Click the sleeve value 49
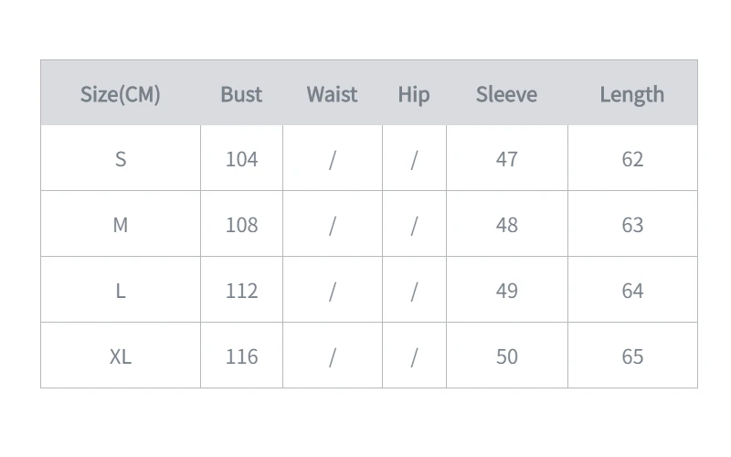 [507, 291]
